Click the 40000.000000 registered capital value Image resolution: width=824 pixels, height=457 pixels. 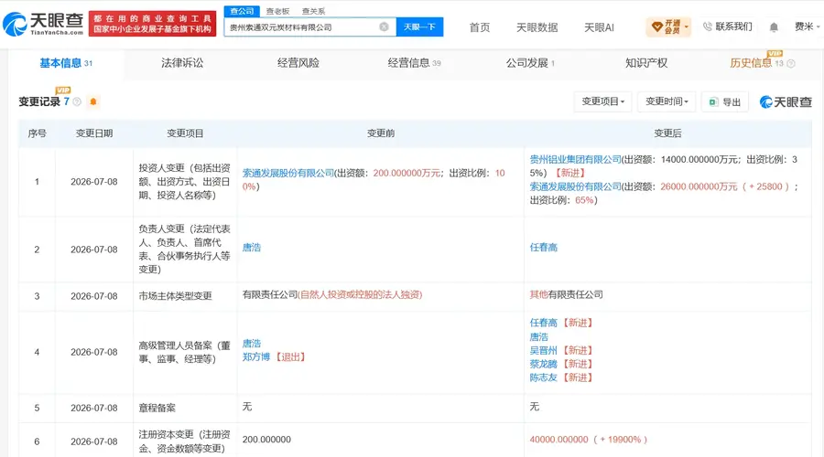click(558, 440)
